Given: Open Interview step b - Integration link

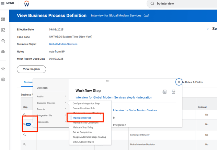Looking at the screenshot, I should point(114,97).
